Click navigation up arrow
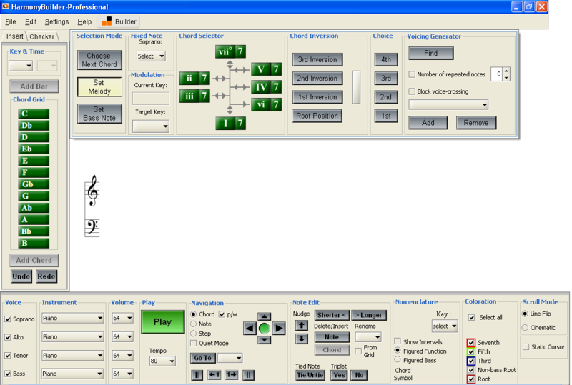 point(264,316)
